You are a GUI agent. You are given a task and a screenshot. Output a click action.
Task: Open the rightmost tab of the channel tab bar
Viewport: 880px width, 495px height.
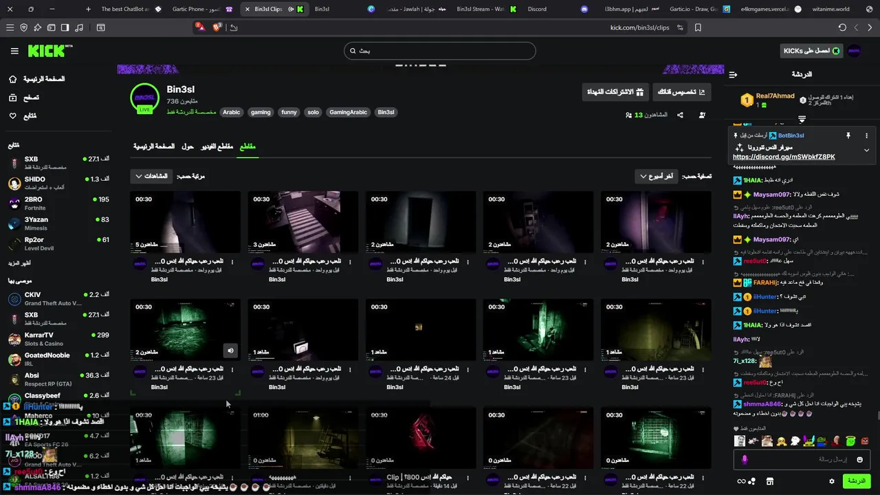[x=247, y=146]
